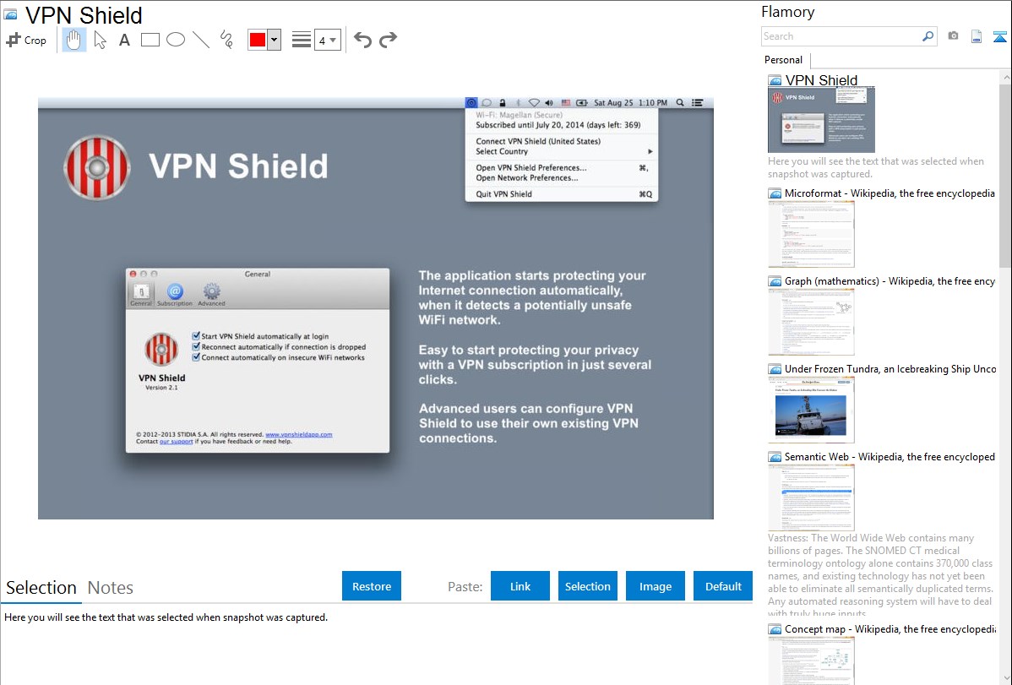Click the snapshot list vertical scrollbar

click(1005, 174)
